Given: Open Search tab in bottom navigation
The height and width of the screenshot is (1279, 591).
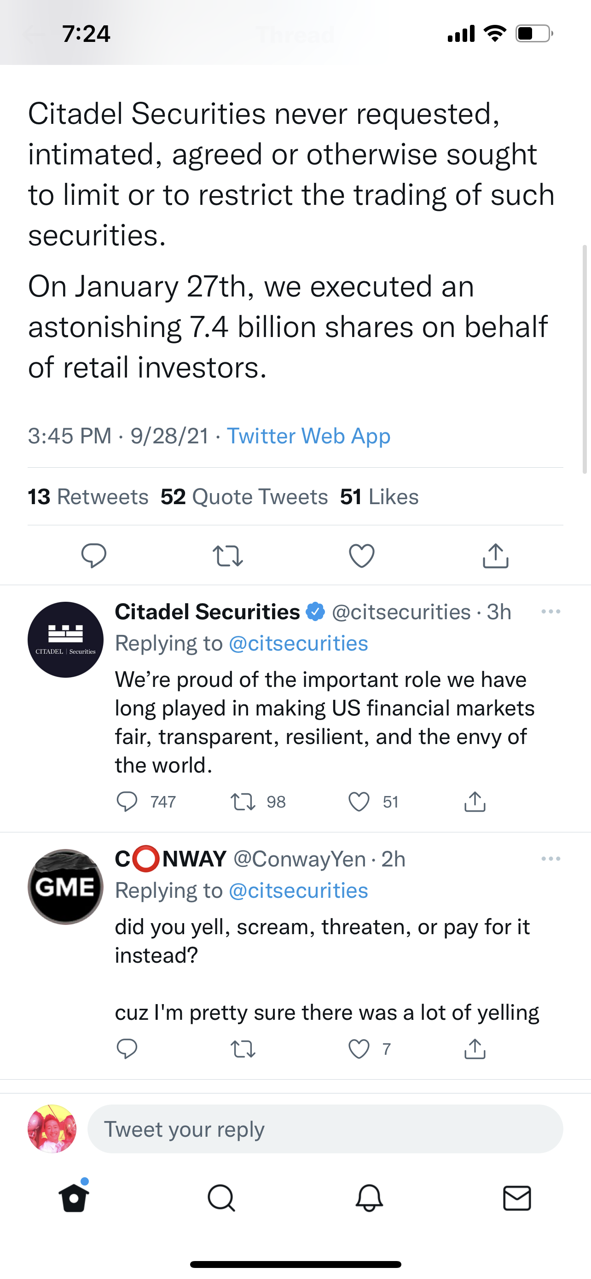Looking at the screenshot, I should (x=221, y=1198).
